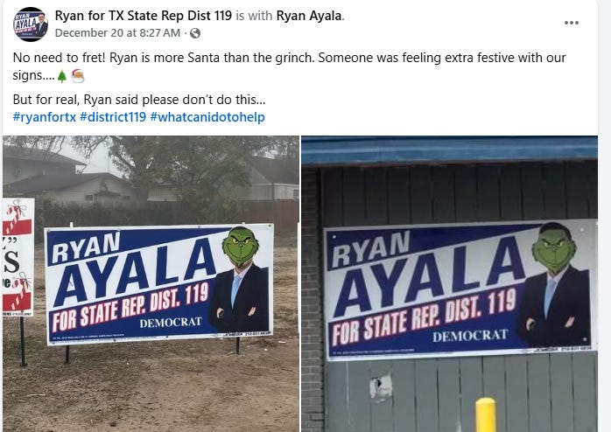Screen dimensions: 611x432
Task: Click DEMOCRAT text on the wall sign photo
Action: coord(470,336)
